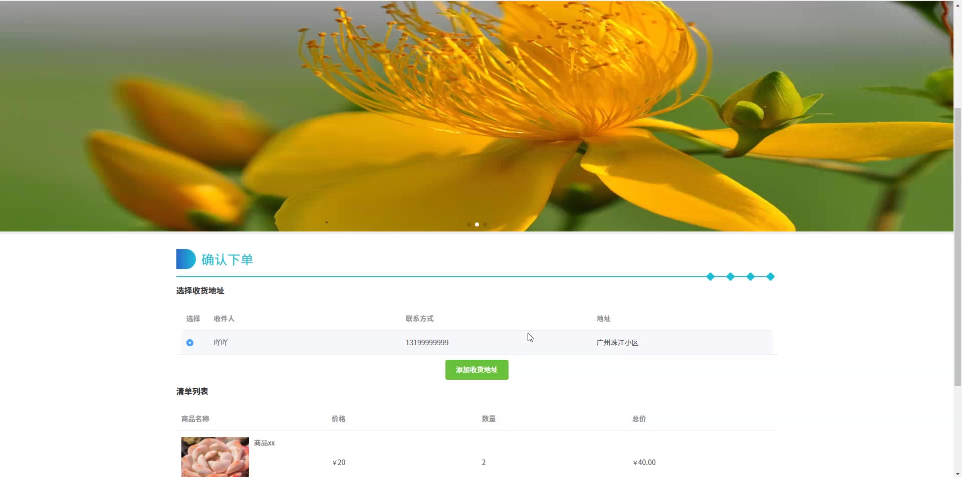Click the 确认下单 heading
Screen dimensions: 962x477
point(227,260)
